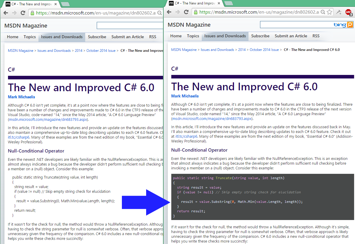
Task: Open Topics in right window navigation
Action: tap(193, 36)
